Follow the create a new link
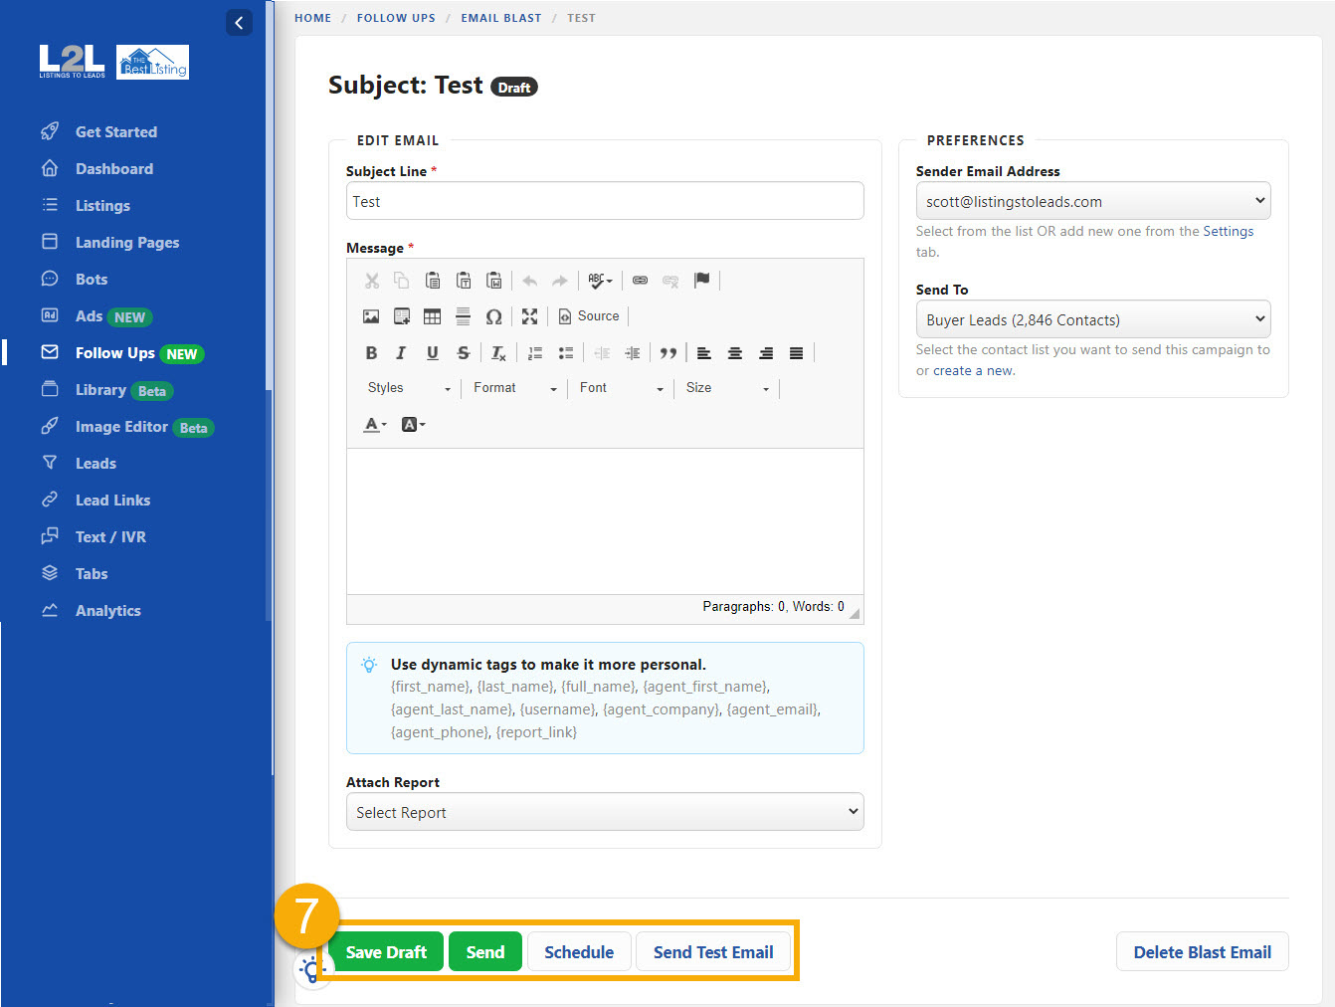 (x=971, y=369)
